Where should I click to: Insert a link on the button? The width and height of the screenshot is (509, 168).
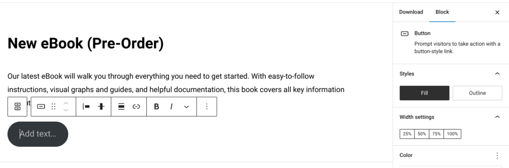136,107
